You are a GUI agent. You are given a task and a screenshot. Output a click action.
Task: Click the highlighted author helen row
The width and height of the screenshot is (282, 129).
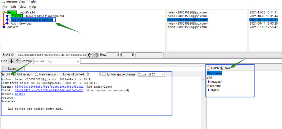click(x=187, y=20)
